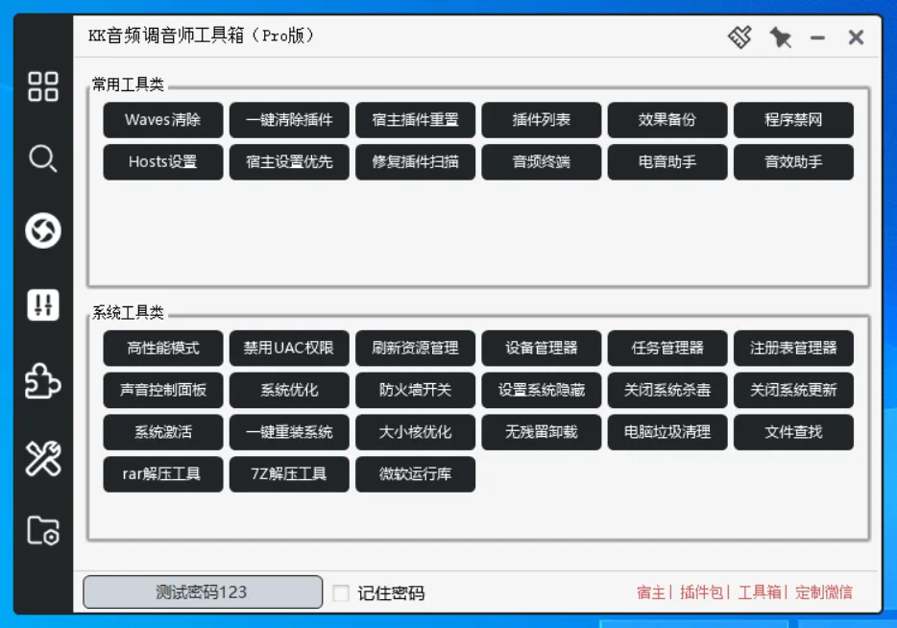The width and height of the screenshot is (897, 628).
Task: Open the grid dashboard sidebar icon
Action: 43,86
